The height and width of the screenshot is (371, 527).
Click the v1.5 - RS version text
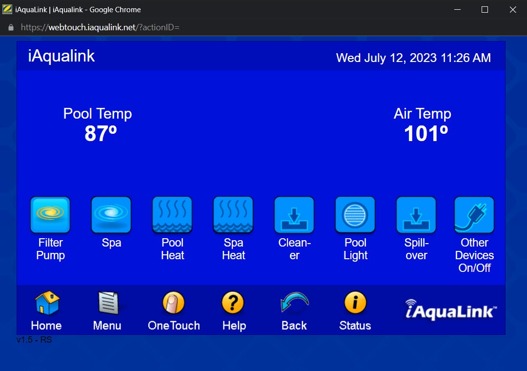(34, 340)
